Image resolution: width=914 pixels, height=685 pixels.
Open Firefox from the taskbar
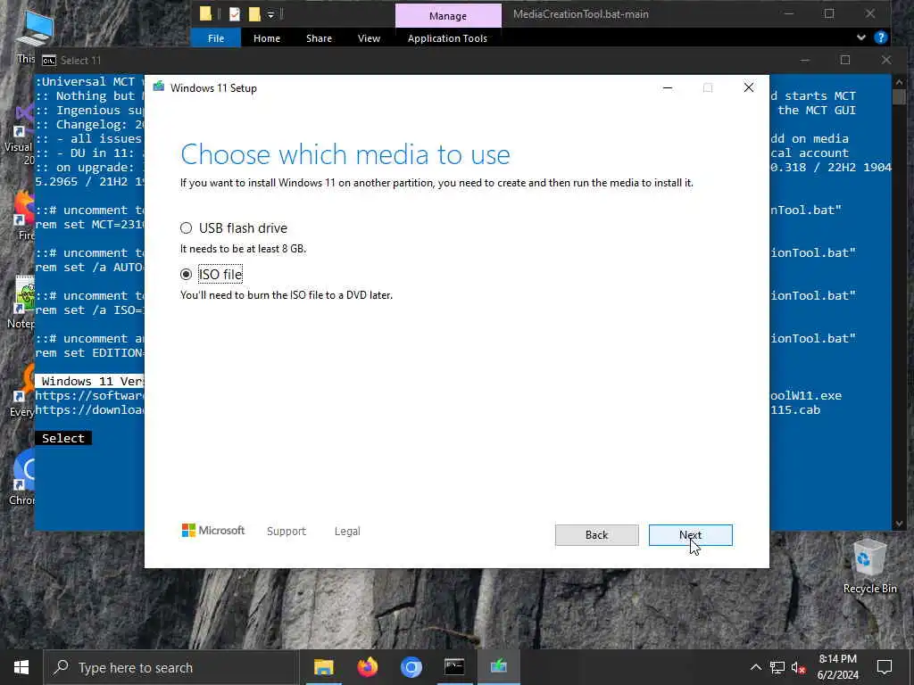point(367,667)
